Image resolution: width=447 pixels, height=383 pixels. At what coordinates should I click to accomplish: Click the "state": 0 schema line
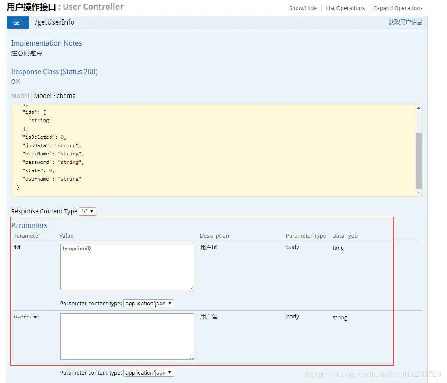[39, 171]
